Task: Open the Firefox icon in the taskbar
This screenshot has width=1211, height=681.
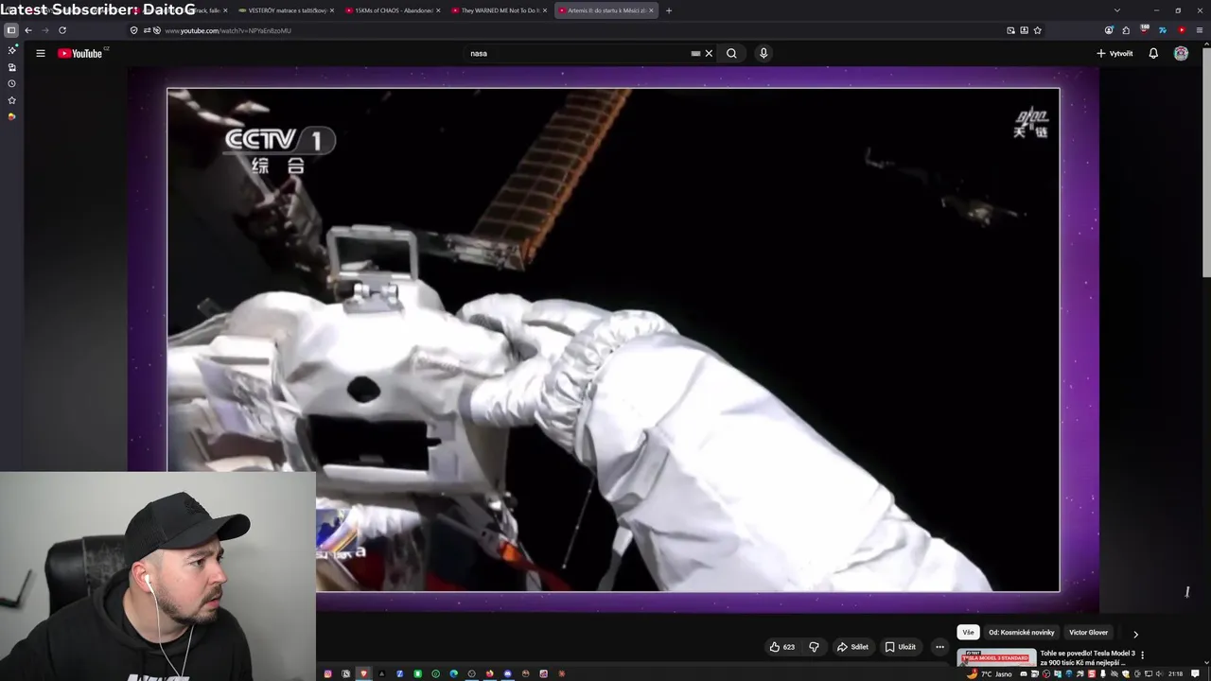Action: click(x=489, y=673)
